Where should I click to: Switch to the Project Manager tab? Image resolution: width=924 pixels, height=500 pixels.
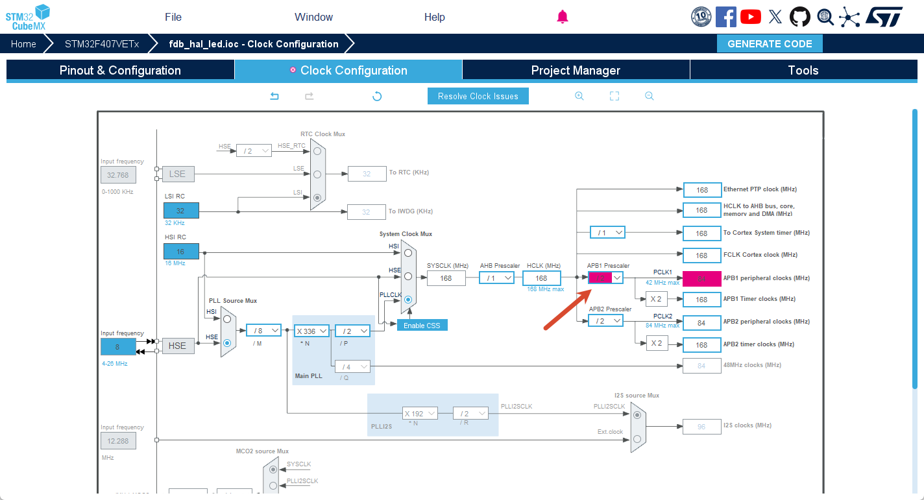[576, 70]
